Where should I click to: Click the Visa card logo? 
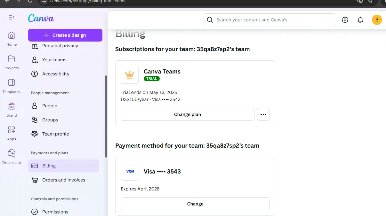[130, 171]
